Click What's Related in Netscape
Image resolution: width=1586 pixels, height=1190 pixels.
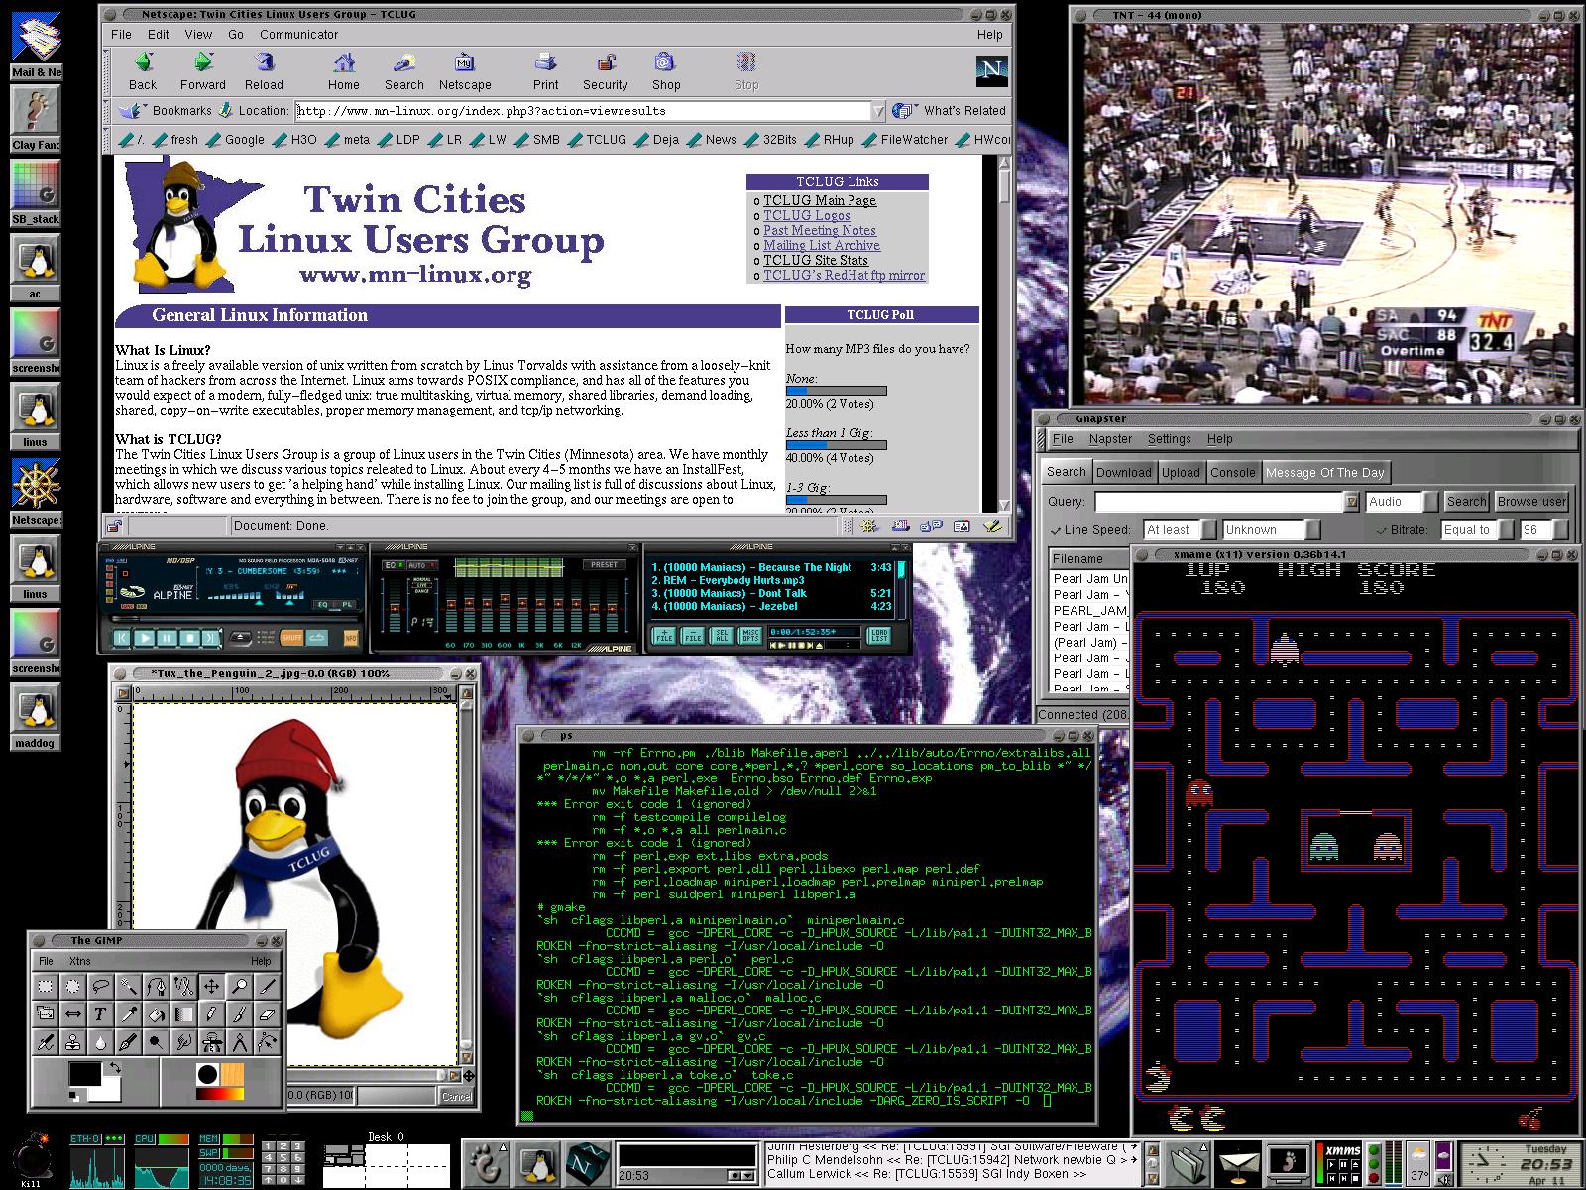point(950,111)
